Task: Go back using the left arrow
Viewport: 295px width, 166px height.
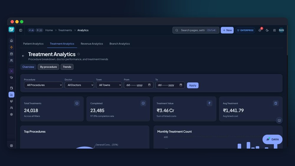Action: pos(23,56)
